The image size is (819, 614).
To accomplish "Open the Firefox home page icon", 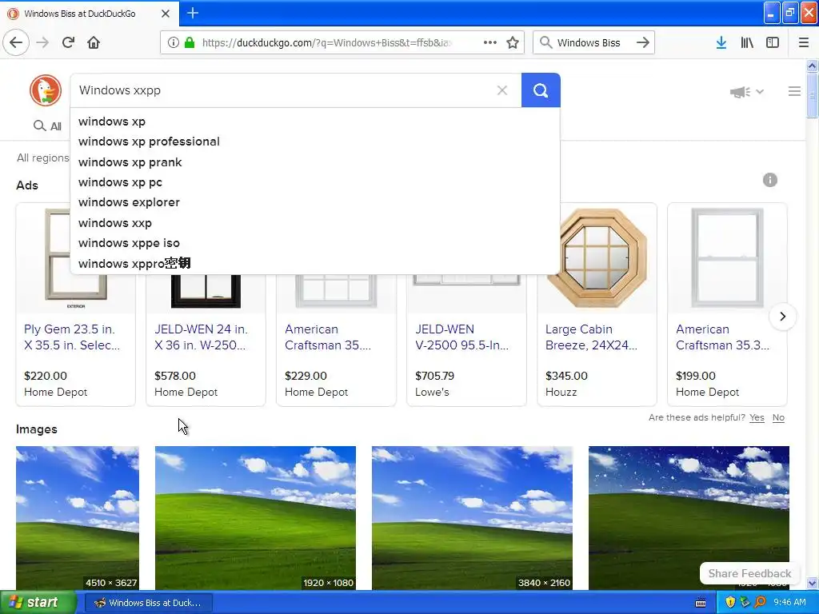I will pos(94,42).
